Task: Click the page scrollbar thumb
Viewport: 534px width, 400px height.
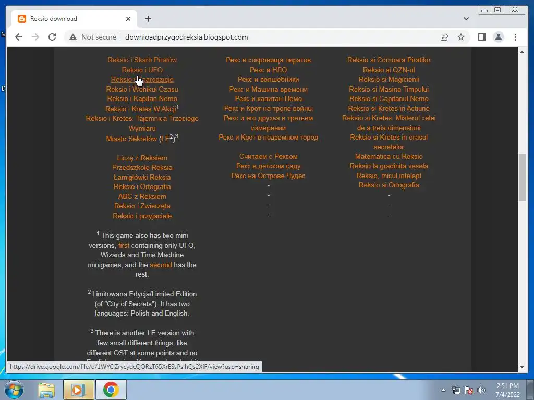Action: pos(522,178)
